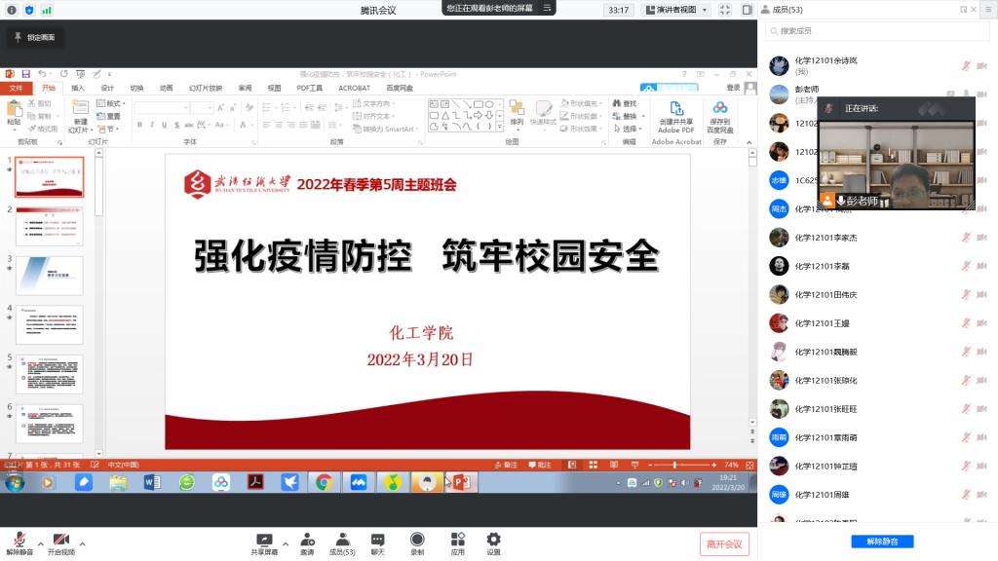Image resolution: width=998 pixels, height=561 pixels.
Task: Click the blue 解除静音 button in members panel
Action: [x=875, y=541]
